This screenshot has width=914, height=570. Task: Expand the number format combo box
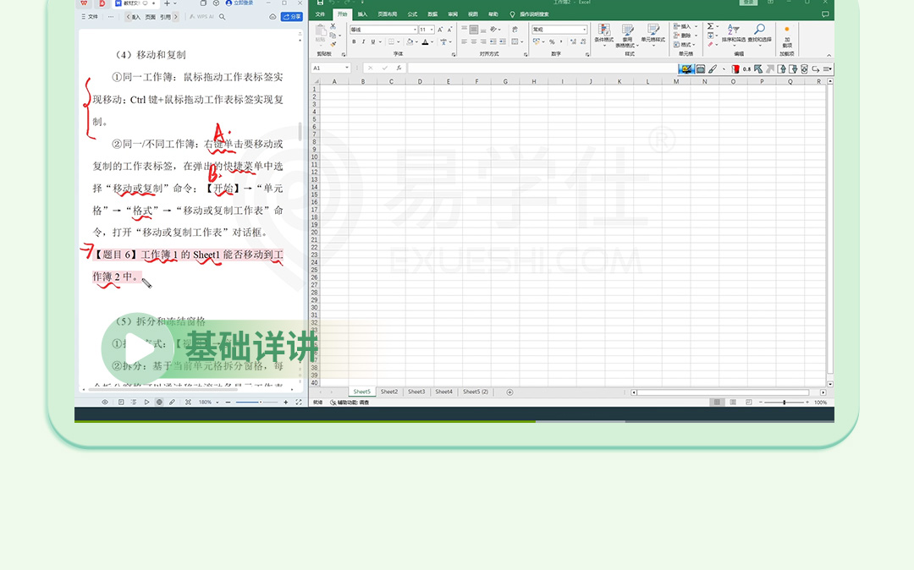point(584,30)
